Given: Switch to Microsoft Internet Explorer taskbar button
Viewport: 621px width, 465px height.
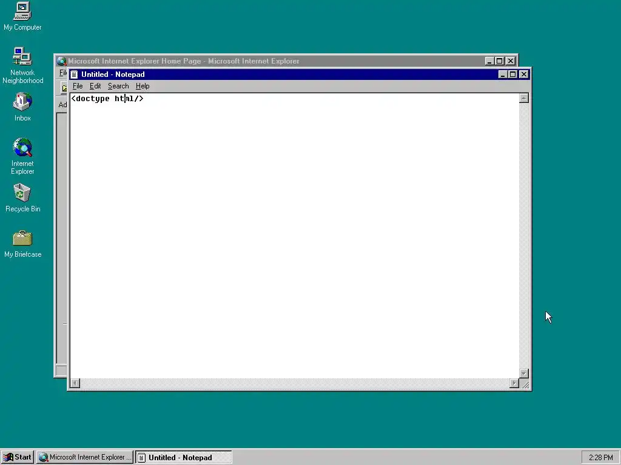Looking at the screenshot, I should point(85,458).
